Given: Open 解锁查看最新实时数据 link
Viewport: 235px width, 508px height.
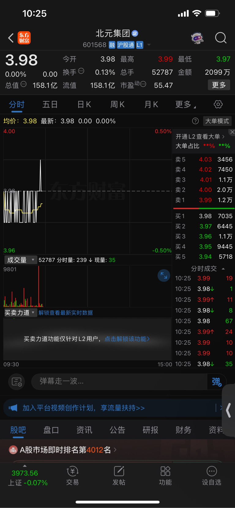Looking at the screenshot, I should (x=65, y=313).
